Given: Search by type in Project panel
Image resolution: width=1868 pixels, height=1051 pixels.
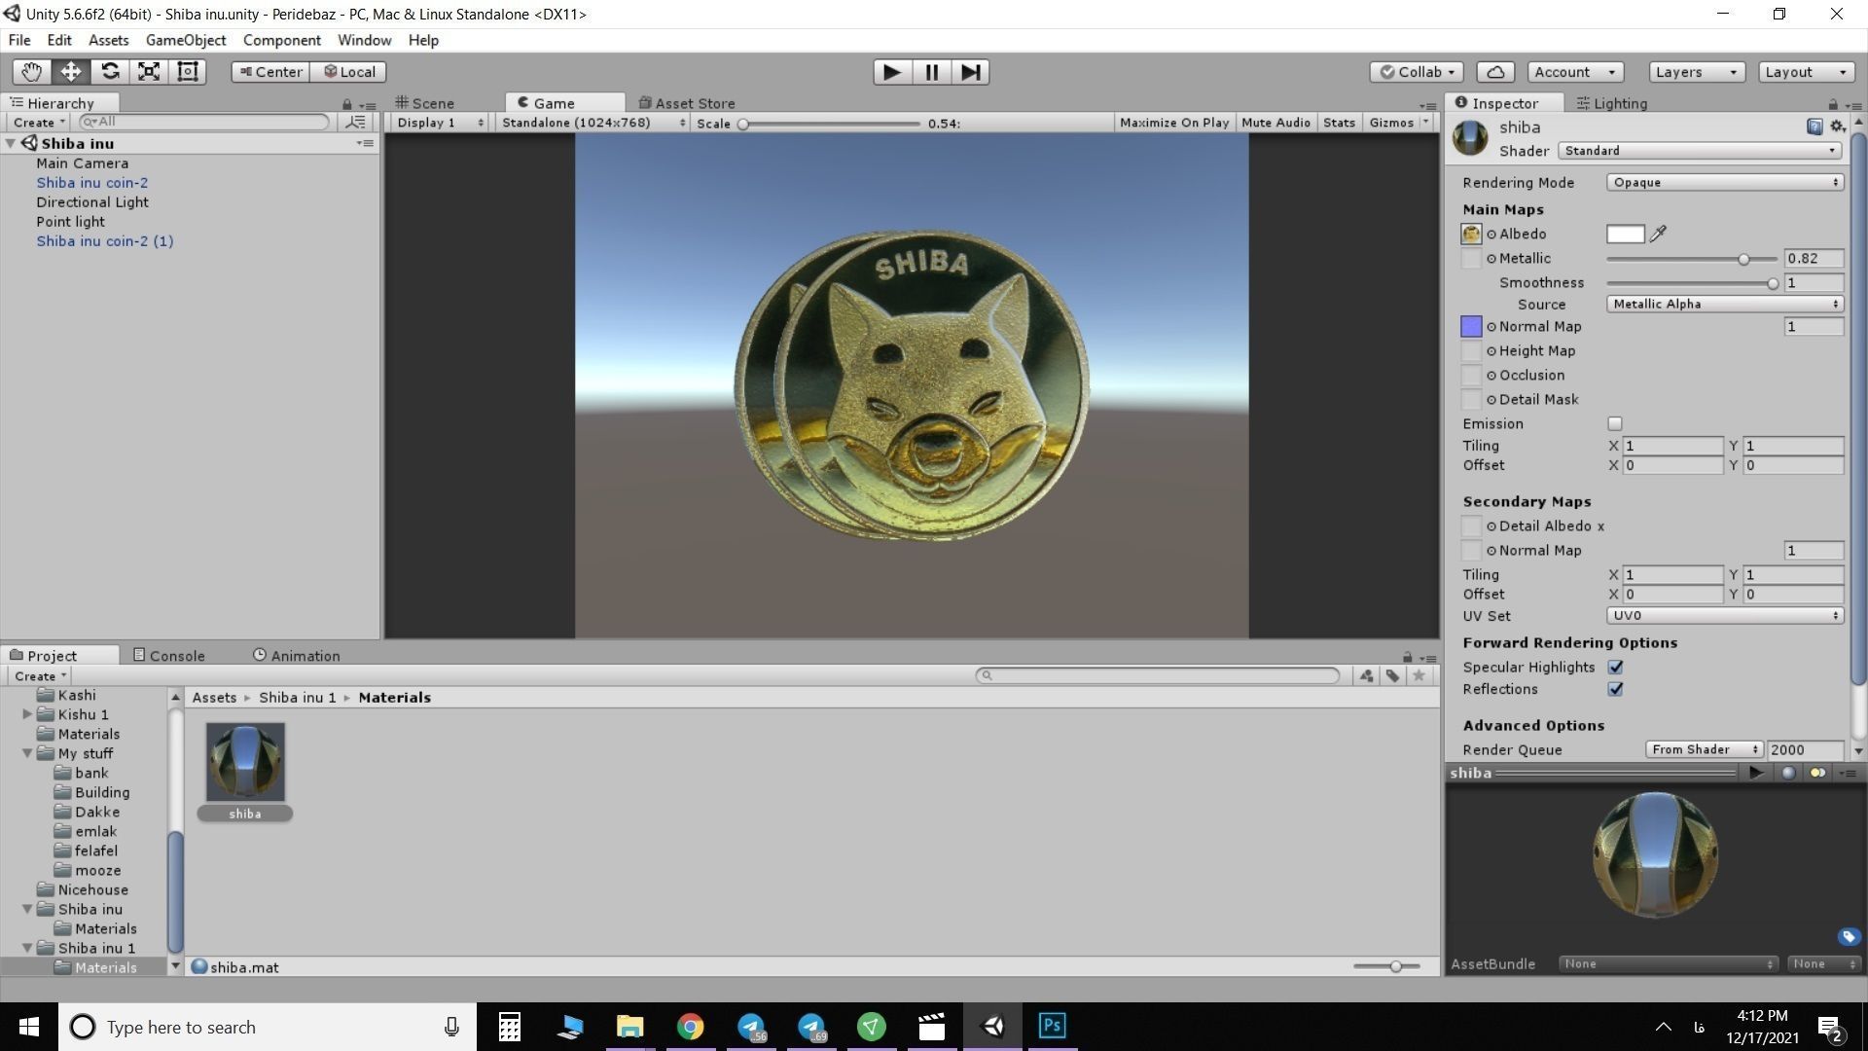Looking at the screenshot, I should coord(1367,675).
